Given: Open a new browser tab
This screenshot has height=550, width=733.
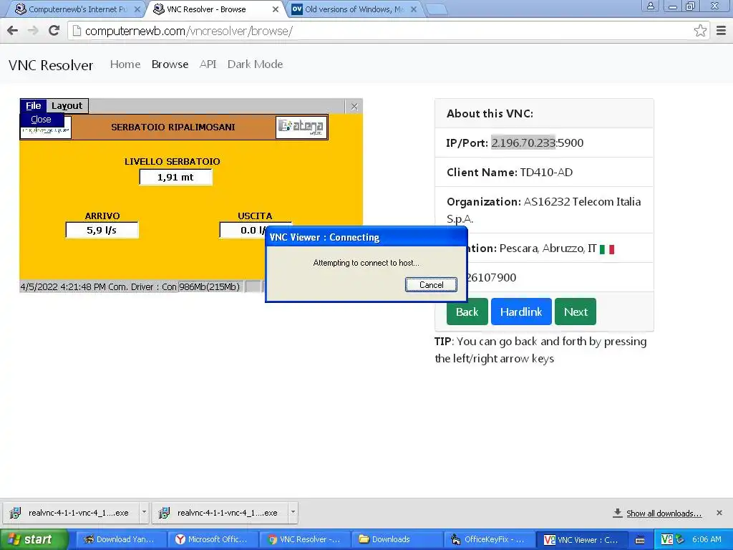Looking at the screenshot, I should tap(437, 9).
